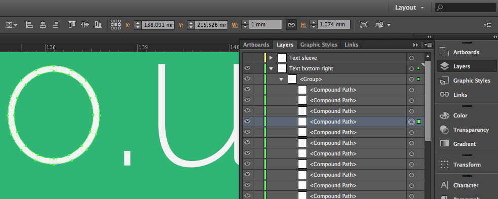Click the Vertical Align Bottom icon
Viewport: 498px width, 199px height.
click(x=98, y=24)
